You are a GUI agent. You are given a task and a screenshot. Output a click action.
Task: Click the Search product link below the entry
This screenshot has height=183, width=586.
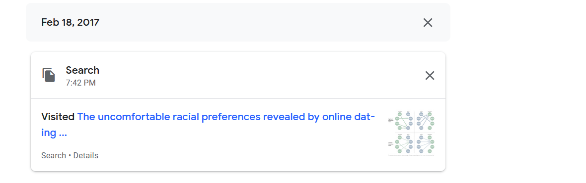[x=54, y=155]
